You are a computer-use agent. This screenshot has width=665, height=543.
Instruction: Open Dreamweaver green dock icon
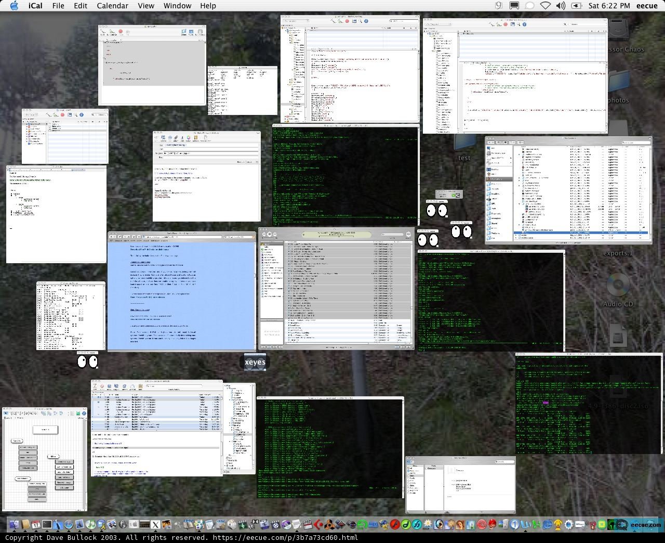coord(406,524)
